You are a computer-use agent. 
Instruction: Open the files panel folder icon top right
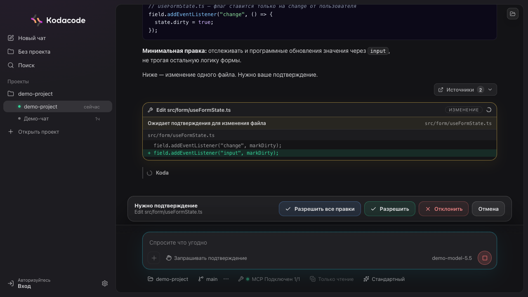coord(513,14)
